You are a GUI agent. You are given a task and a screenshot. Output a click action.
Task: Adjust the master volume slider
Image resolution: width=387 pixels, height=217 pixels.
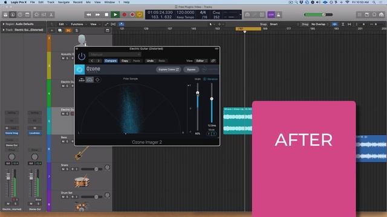(x=319, y=14)
